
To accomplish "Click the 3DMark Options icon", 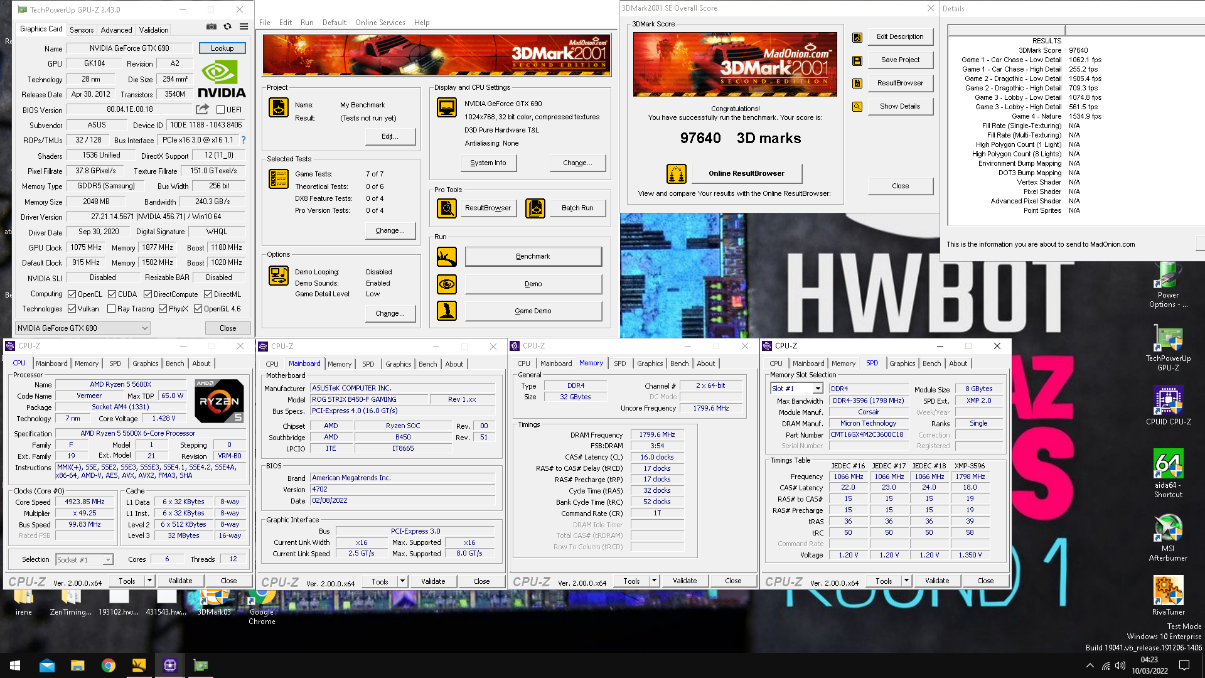I will click(x=279, y=276).
